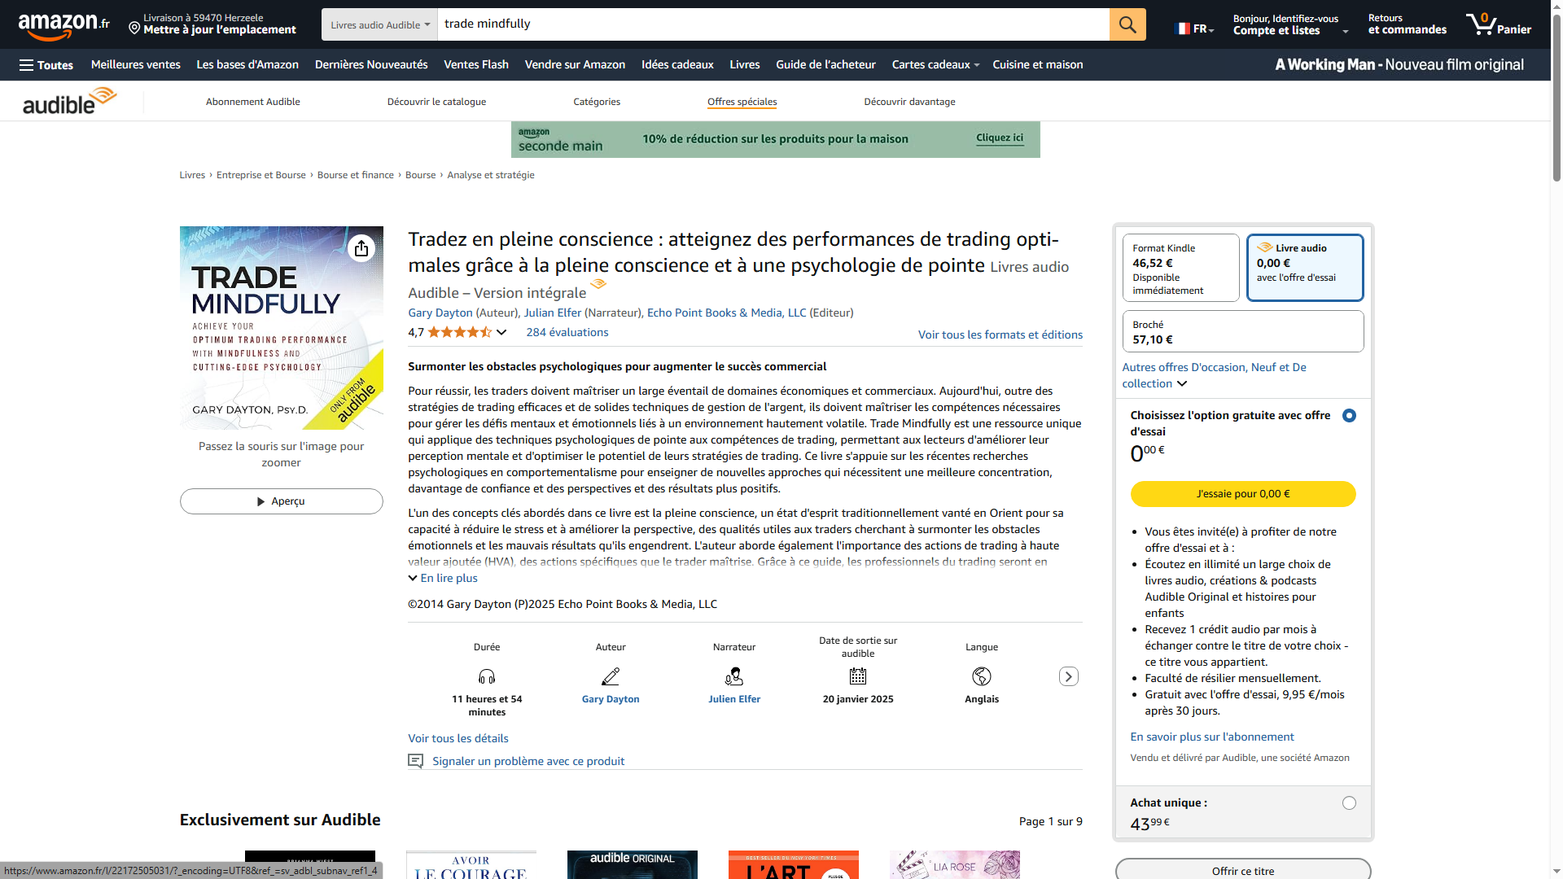Click the report problem speech bubble icon
The height and width of the screenshot is (879, 1563).
pyautogui.click(x=415, y=761)
